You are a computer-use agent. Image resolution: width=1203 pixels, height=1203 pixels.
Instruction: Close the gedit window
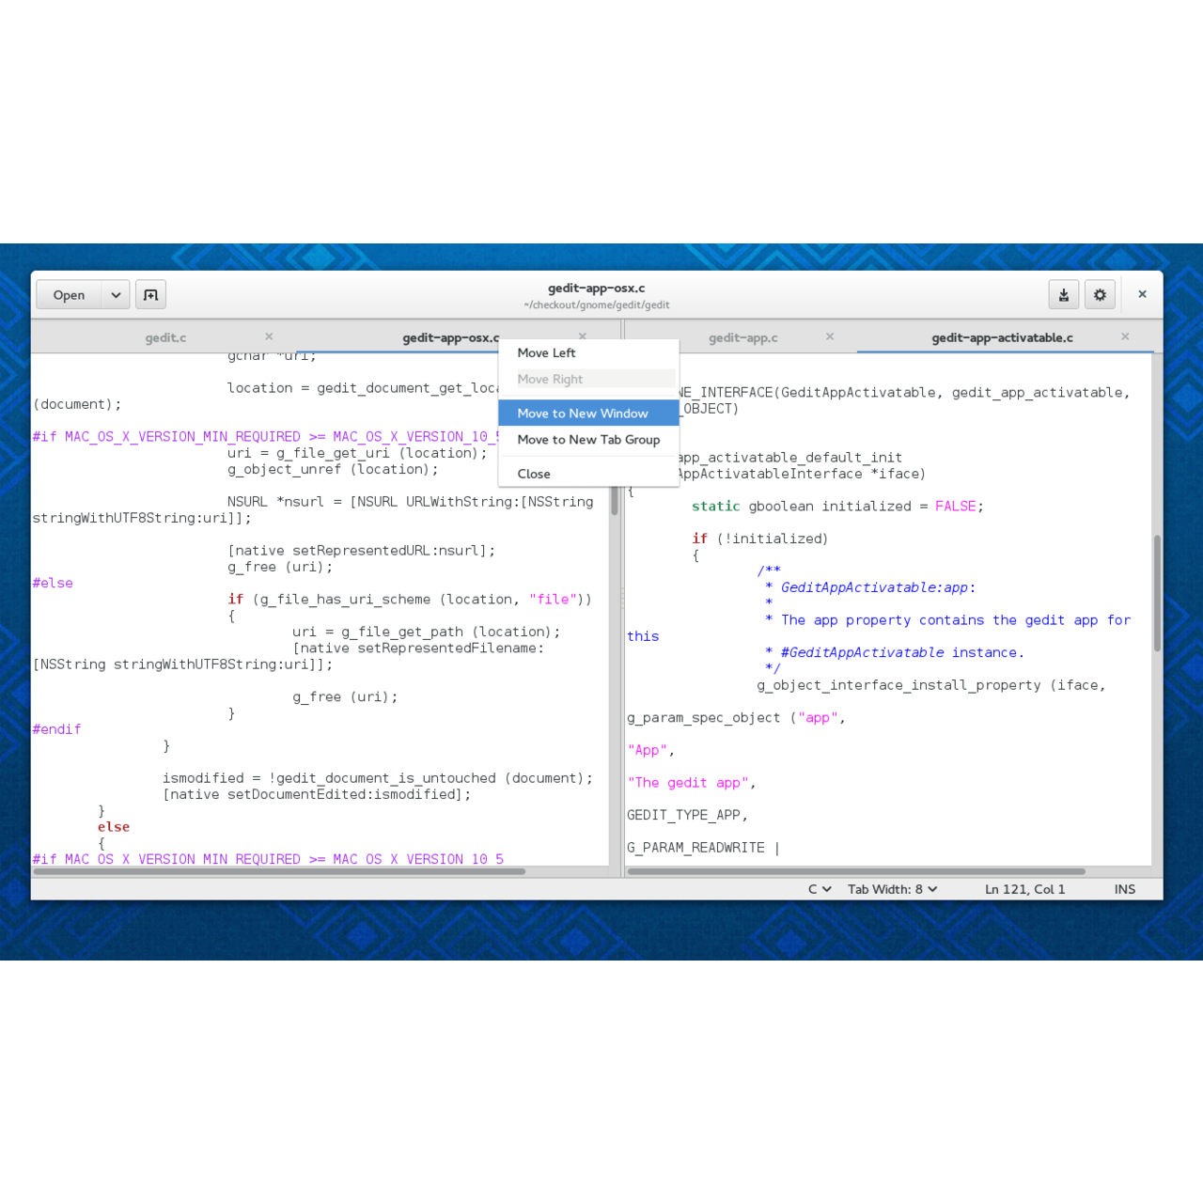point(1142,294)
